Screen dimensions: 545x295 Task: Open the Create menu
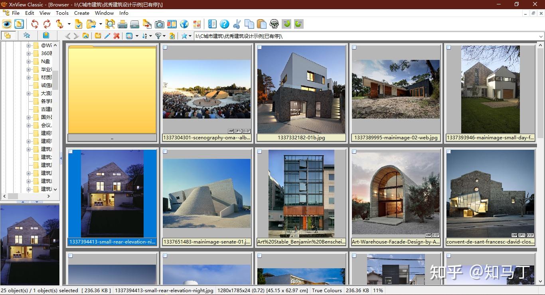click(82, 13)
